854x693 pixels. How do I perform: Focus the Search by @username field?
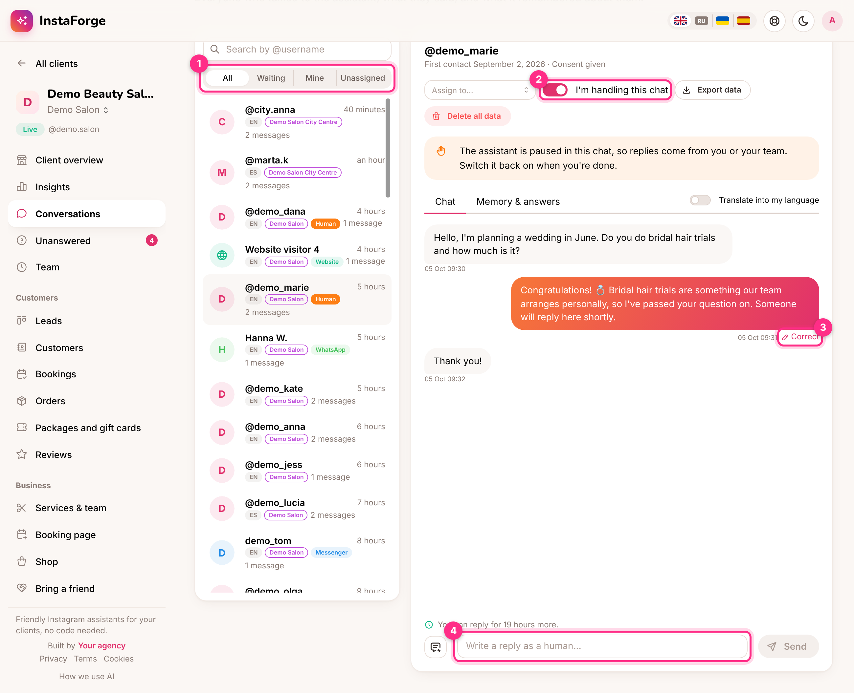[297, 50]
